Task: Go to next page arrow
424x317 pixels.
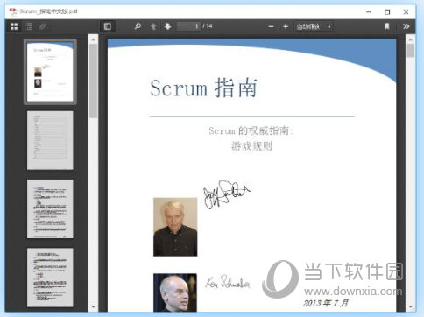Action: 167,26
